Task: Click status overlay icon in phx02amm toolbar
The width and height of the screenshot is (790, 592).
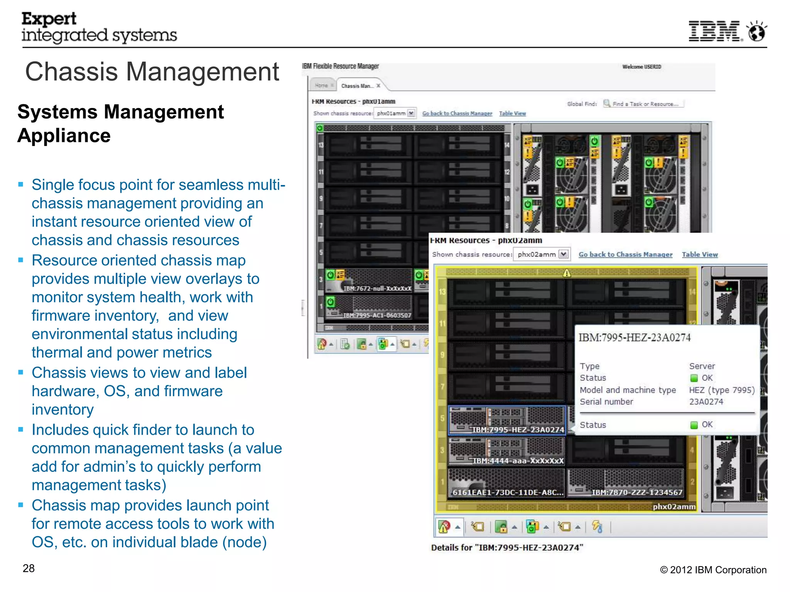Action: tap(444, 526)
